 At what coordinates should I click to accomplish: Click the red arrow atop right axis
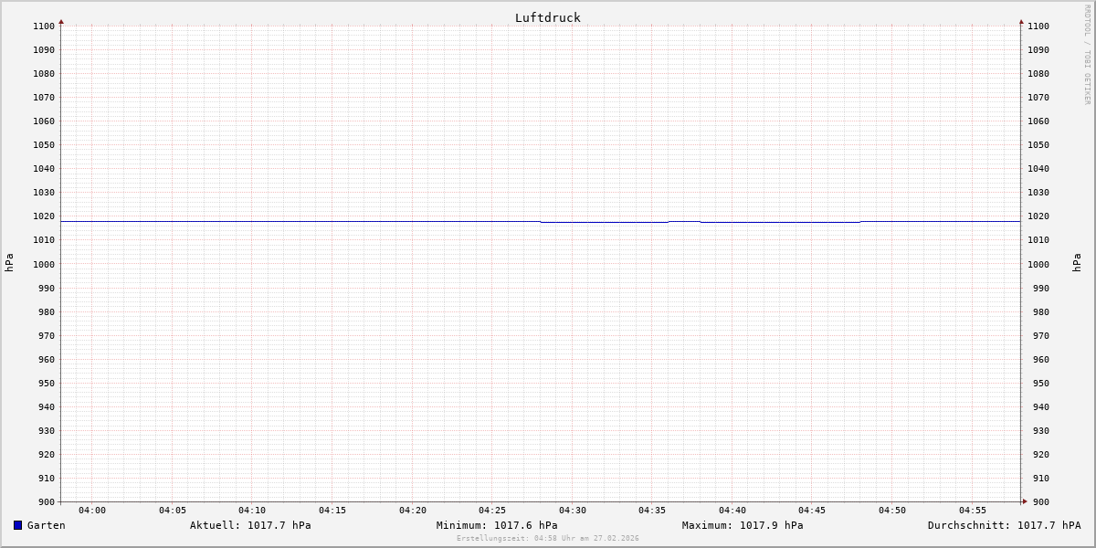click(x=1021, y=21)
